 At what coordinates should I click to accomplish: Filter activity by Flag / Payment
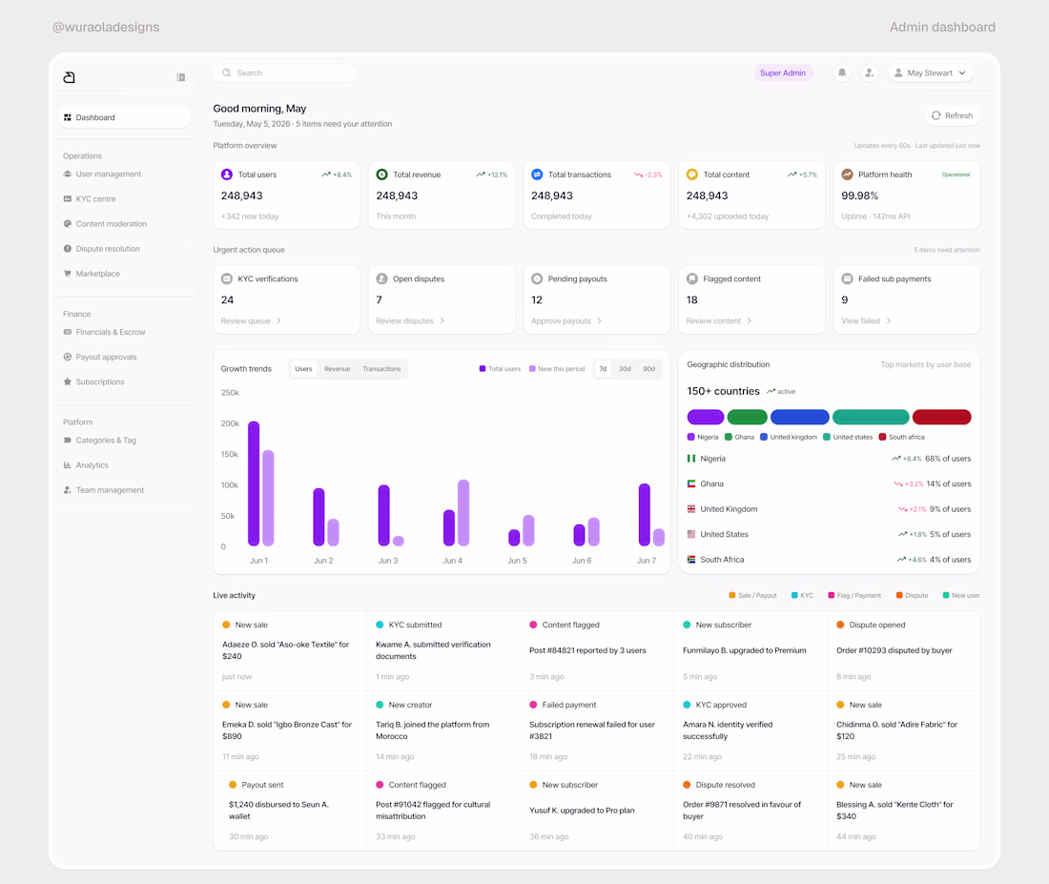[854, 596]
